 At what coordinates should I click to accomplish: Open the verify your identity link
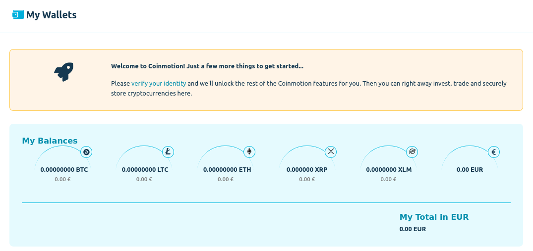click(159, 84)
